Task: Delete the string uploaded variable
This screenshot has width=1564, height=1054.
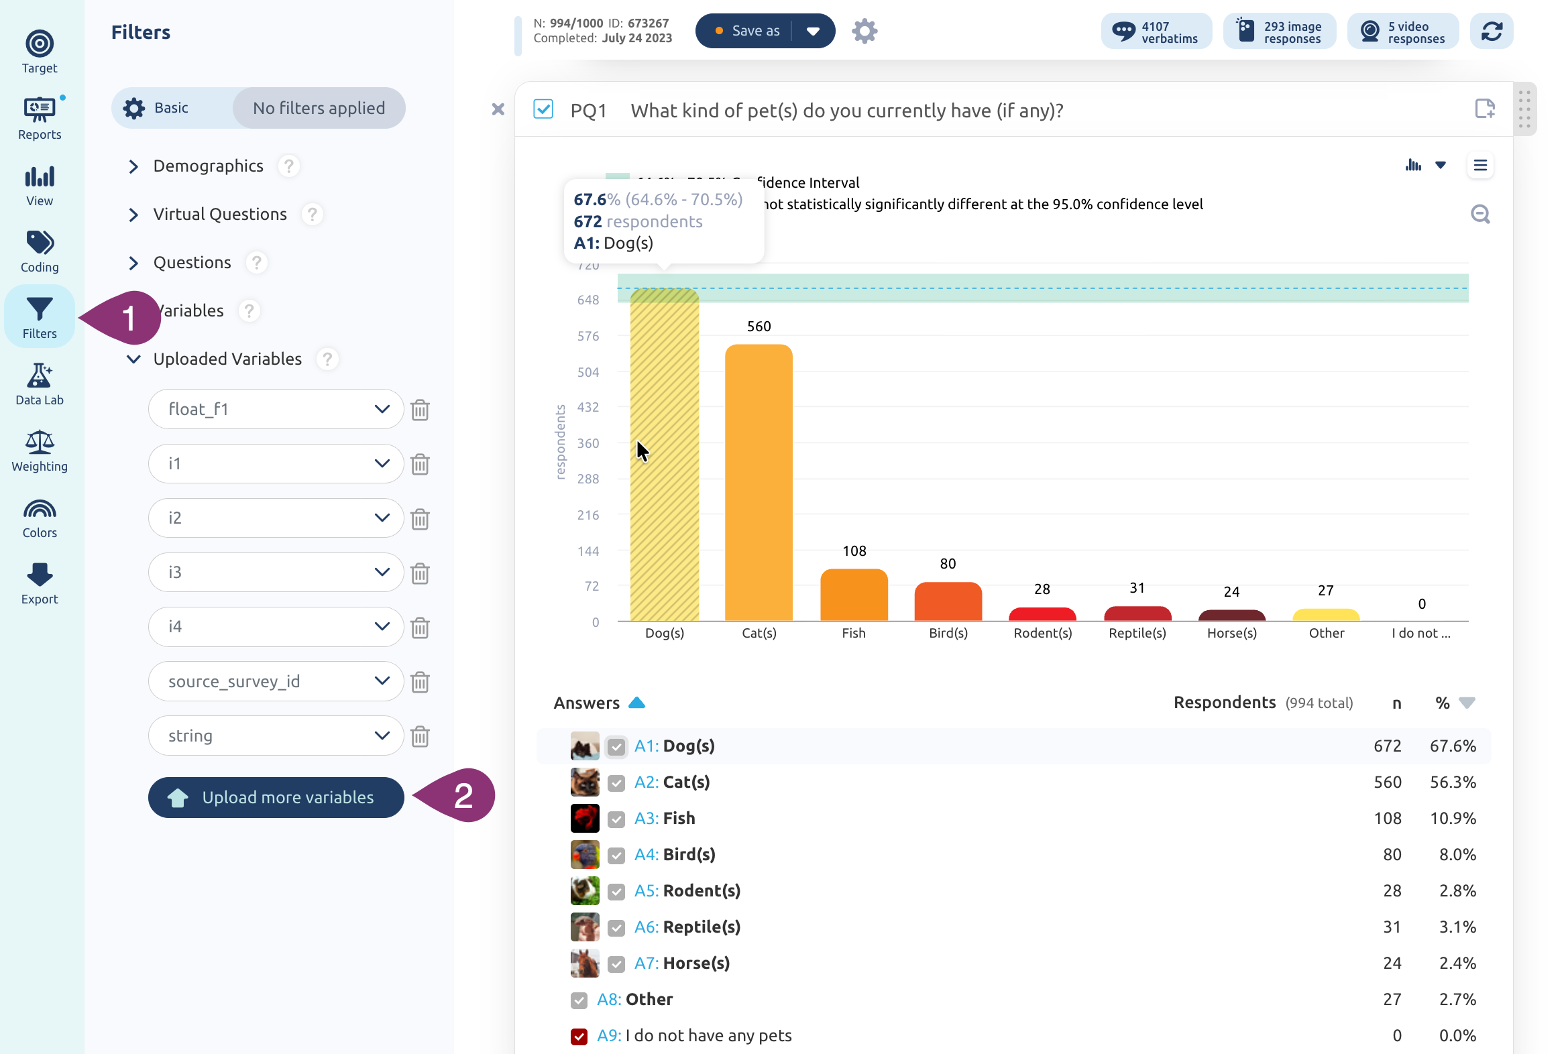Action: 421,736
